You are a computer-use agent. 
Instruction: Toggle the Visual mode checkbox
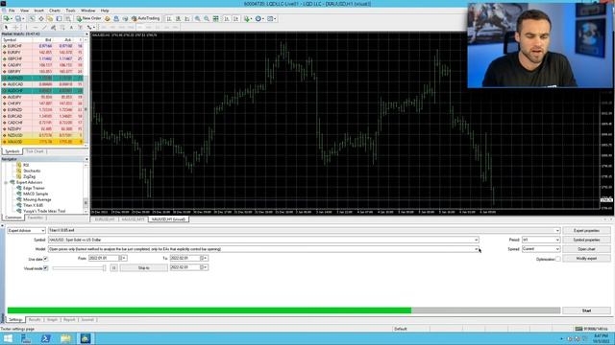(45, 268)
